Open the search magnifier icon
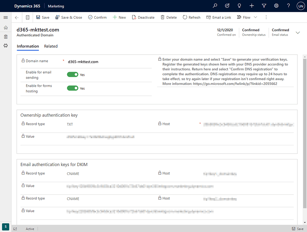Image resolution: width=307 pixels, height=232 pixels. click(x=215, y=6)
